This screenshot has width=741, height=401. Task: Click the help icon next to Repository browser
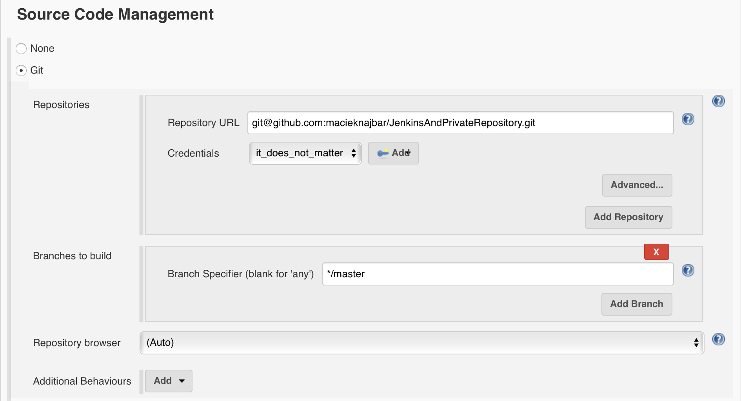pyautogui.click(x=719, y=339)
